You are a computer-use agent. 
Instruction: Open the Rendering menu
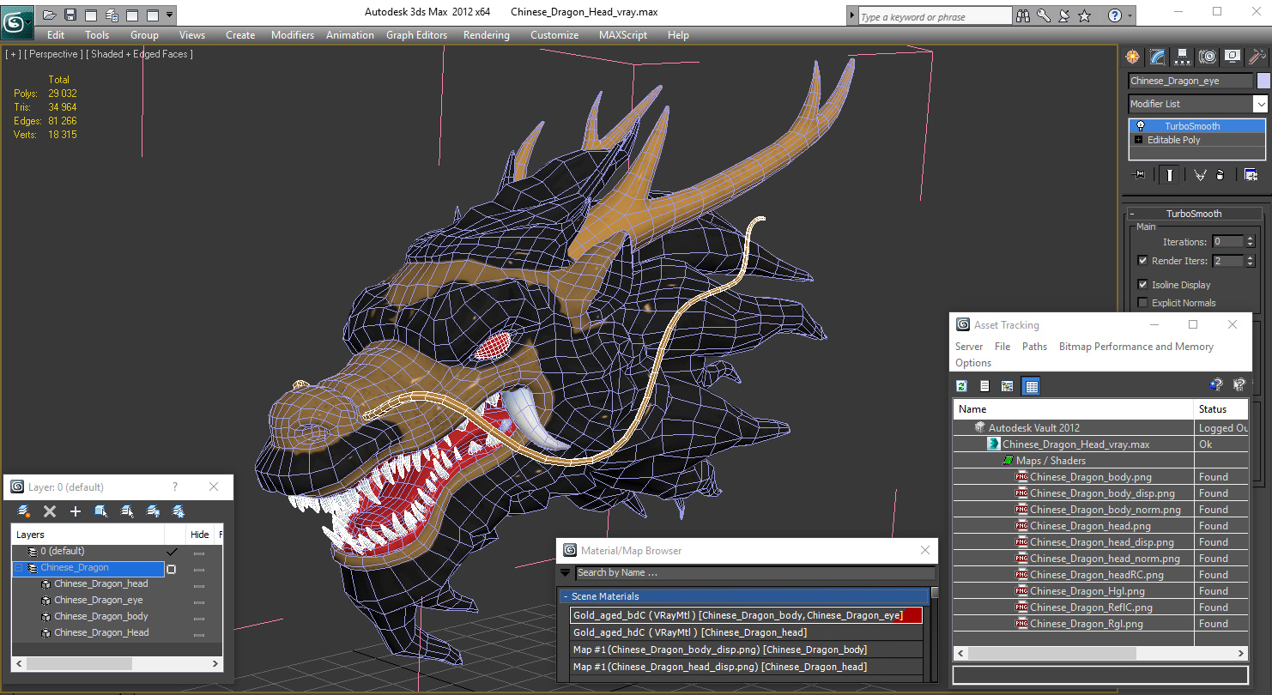coord(486,35)
